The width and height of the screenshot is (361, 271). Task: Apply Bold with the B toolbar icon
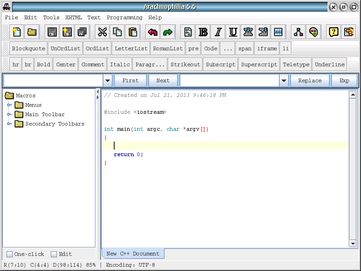(203, 32)
